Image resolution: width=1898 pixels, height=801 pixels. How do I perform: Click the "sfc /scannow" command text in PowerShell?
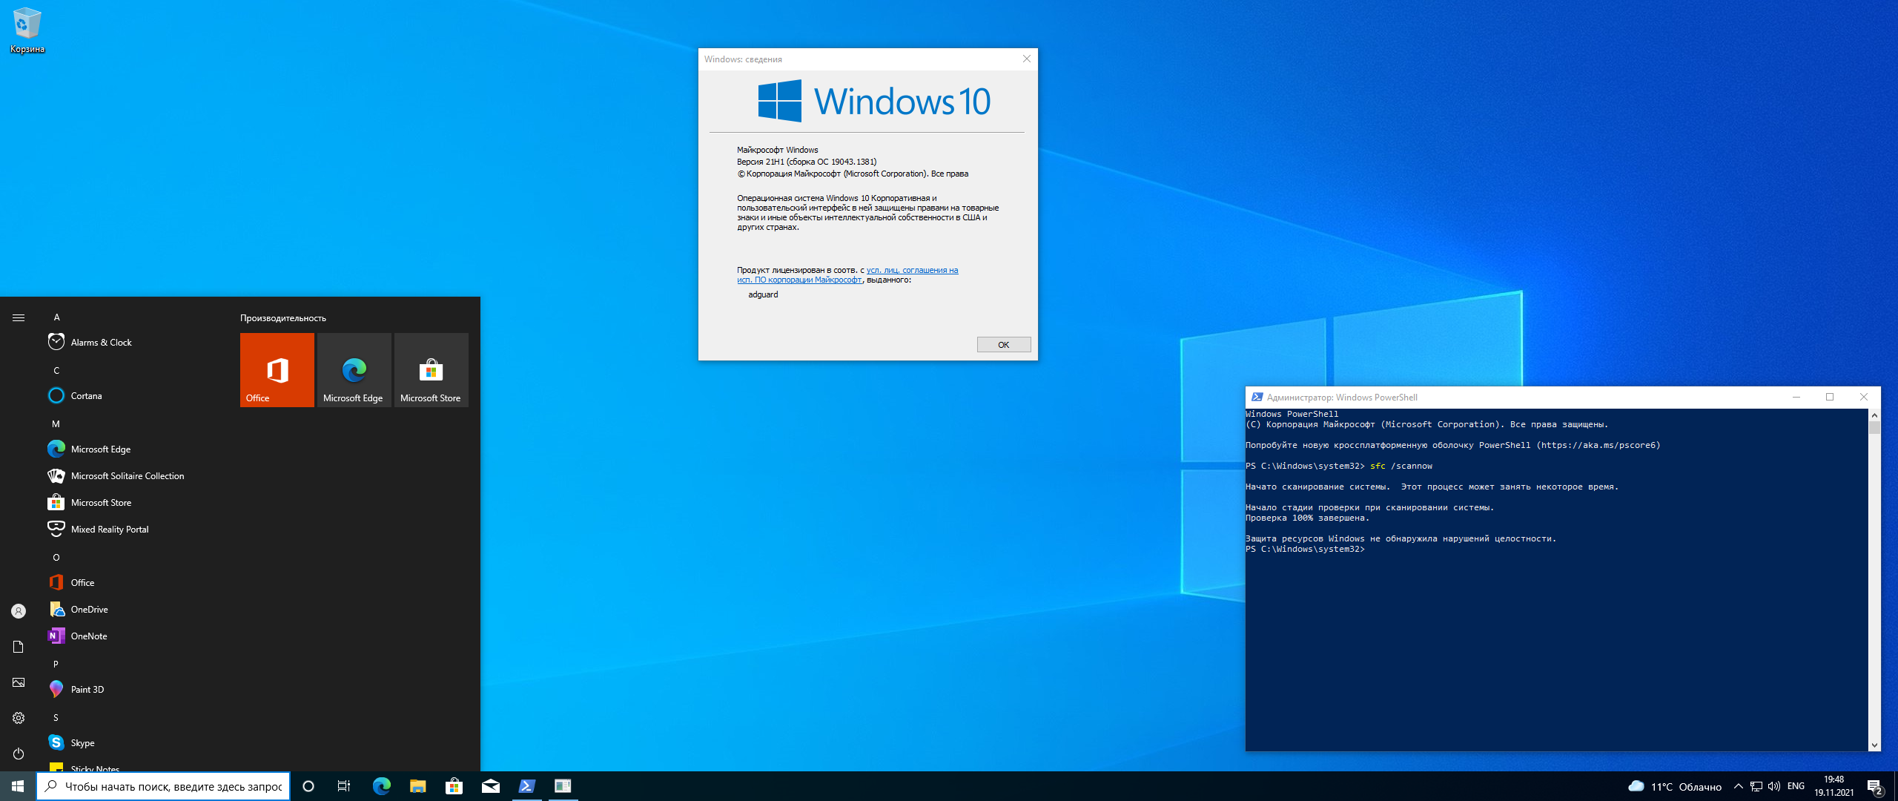[1401, 466]
